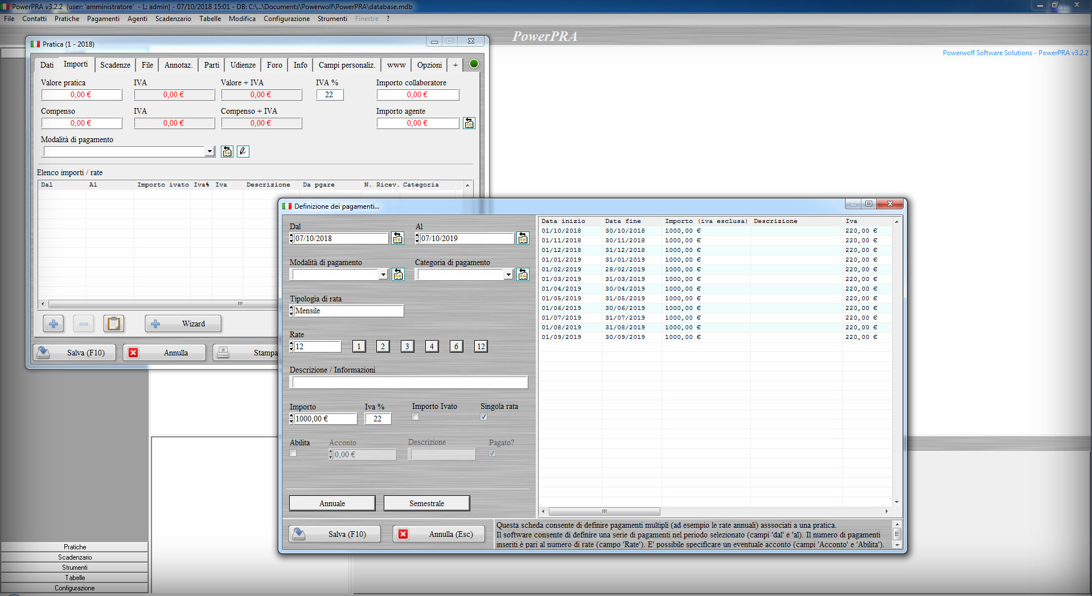
Task: Open lookup icon beside dialog Modalità di pagamento
Action: click(x=398, y=275)
